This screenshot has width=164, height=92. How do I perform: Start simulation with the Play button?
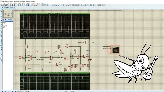click(3, 91)
